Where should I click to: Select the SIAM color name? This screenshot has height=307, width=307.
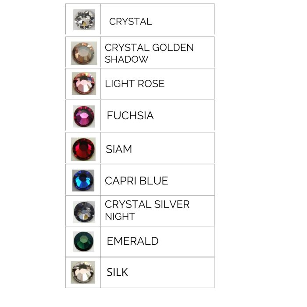pos(119,149)
